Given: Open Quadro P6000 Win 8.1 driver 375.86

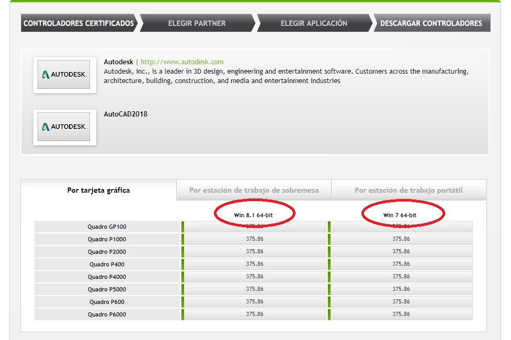Looking at the screenshot, I should pyautogui.click(x=255, y=314).
